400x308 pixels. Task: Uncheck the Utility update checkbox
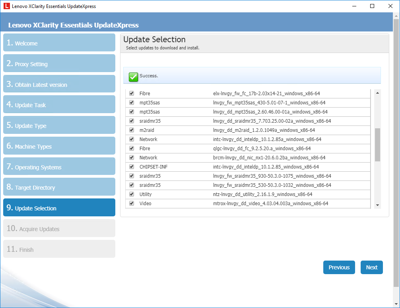132,194
